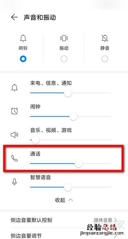This screenshot has width=128, height=239.
Task: Click the 音乐、视频、游戏 slider handle
Action: click(36, 140)
